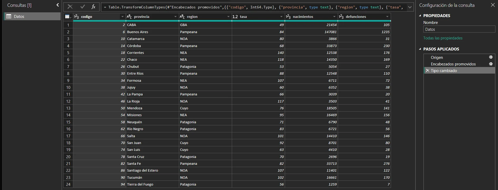Open Origen step settings gear
498x190 pixels.
(491, 57)
